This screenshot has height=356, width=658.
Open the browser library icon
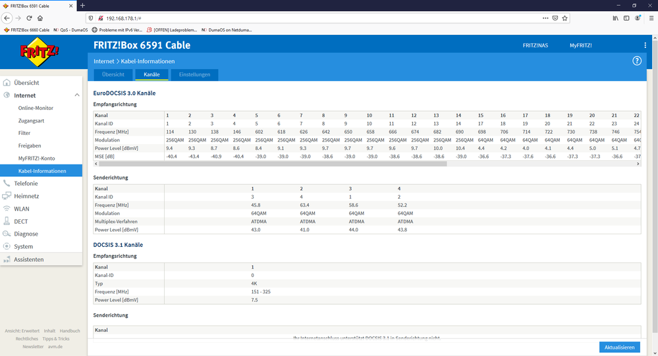[615, 18]
